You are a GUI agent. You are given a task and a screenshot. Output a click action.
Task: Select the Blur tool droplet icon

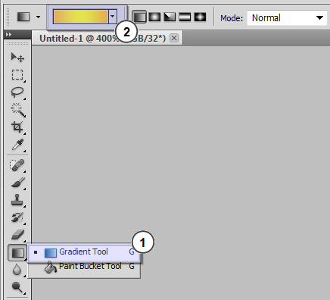click(x=17, y=270)
